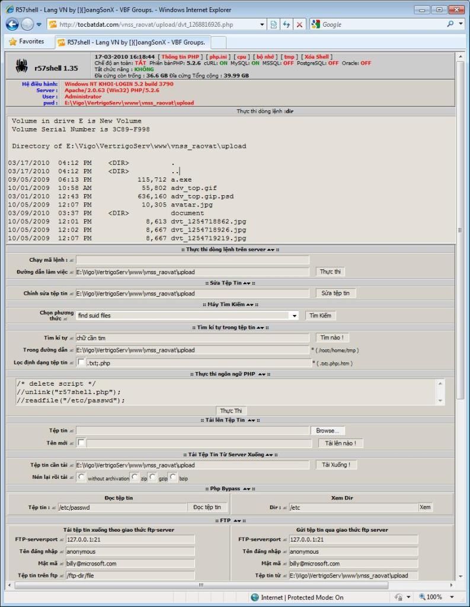Open the 100% zoom level dropdown

(x=452, y=597)
